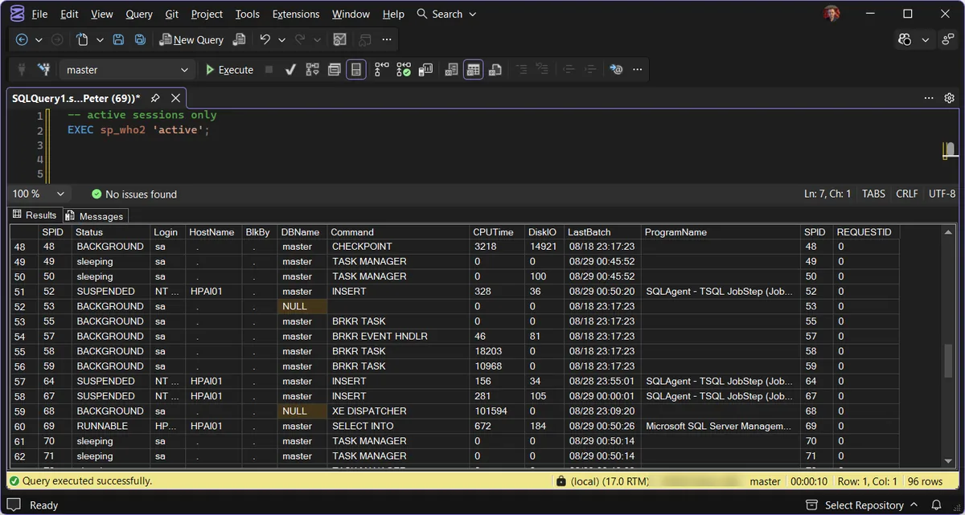Open the 100 % zoom dropdown
965x515 pixels.
coord(39,194)
